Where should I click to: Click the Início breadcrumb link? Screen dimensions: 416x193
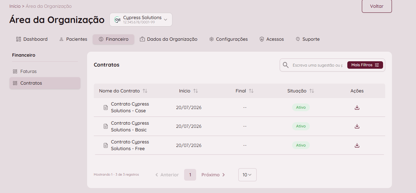point(15,6)
